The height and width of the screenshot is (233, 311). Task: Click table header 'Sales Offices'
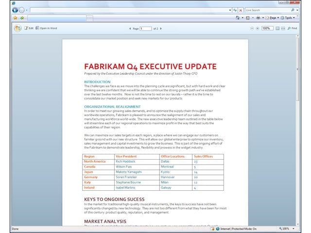tap(203, 156)
